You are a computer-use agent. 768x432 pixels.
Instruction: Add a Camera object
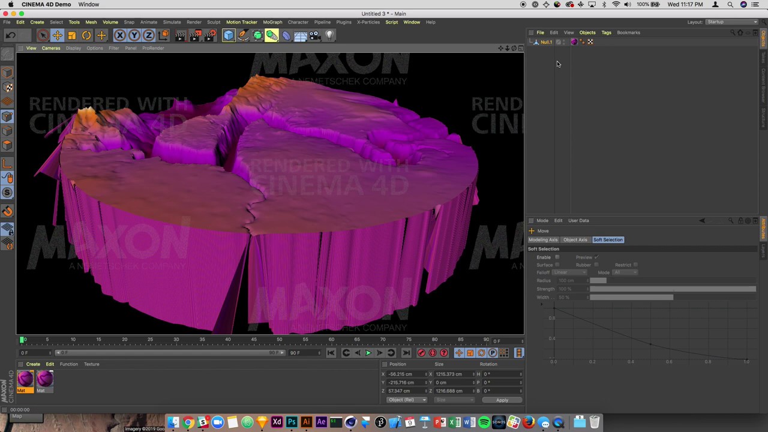click(315, 35)
